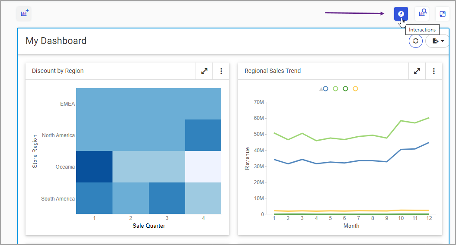Click the darkest Oceania quarter 1 heatmap cell
The width and height of the screenshot is (456, 245).
coord(94,166)
